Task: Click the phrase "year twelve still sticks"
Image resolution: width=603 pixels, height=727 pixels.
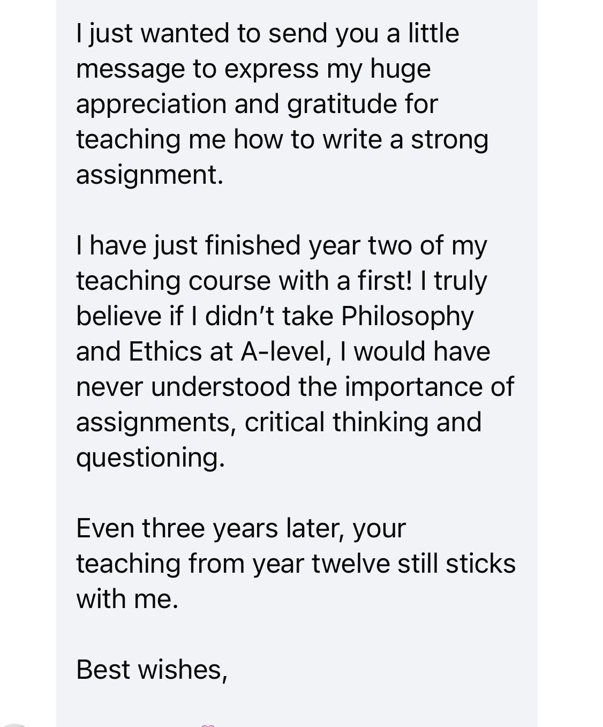Action: pyautogui.click(x=384, y=564)
